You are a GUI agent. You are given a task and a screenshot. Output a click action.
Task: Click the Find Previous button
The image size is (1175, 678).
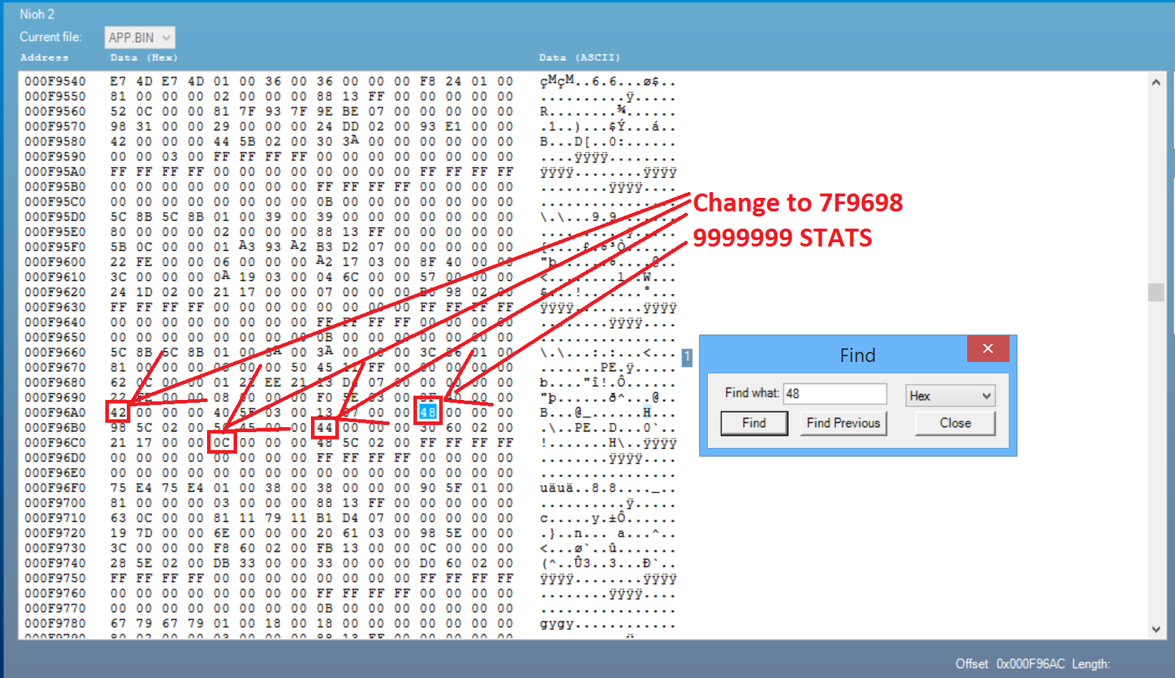(x=843, y=423)
